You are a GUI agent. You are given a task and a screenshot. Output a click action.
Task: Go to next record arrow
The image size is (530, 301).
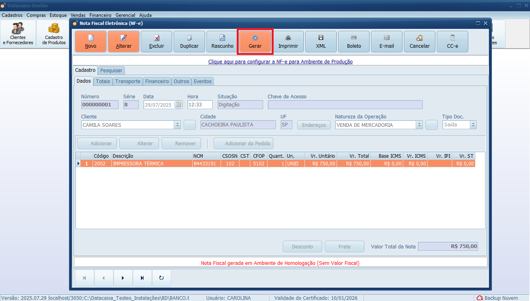(x=123, y=278)
